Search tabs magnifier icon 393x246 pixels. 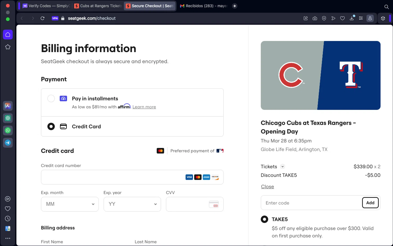(x=386, y=7)
